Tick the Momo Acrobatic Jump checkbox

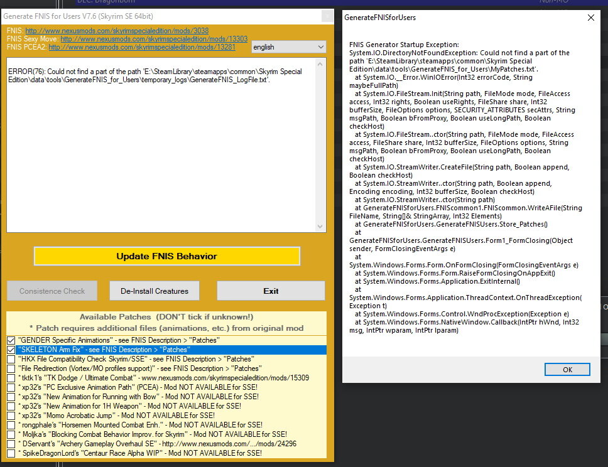(11, 416)
